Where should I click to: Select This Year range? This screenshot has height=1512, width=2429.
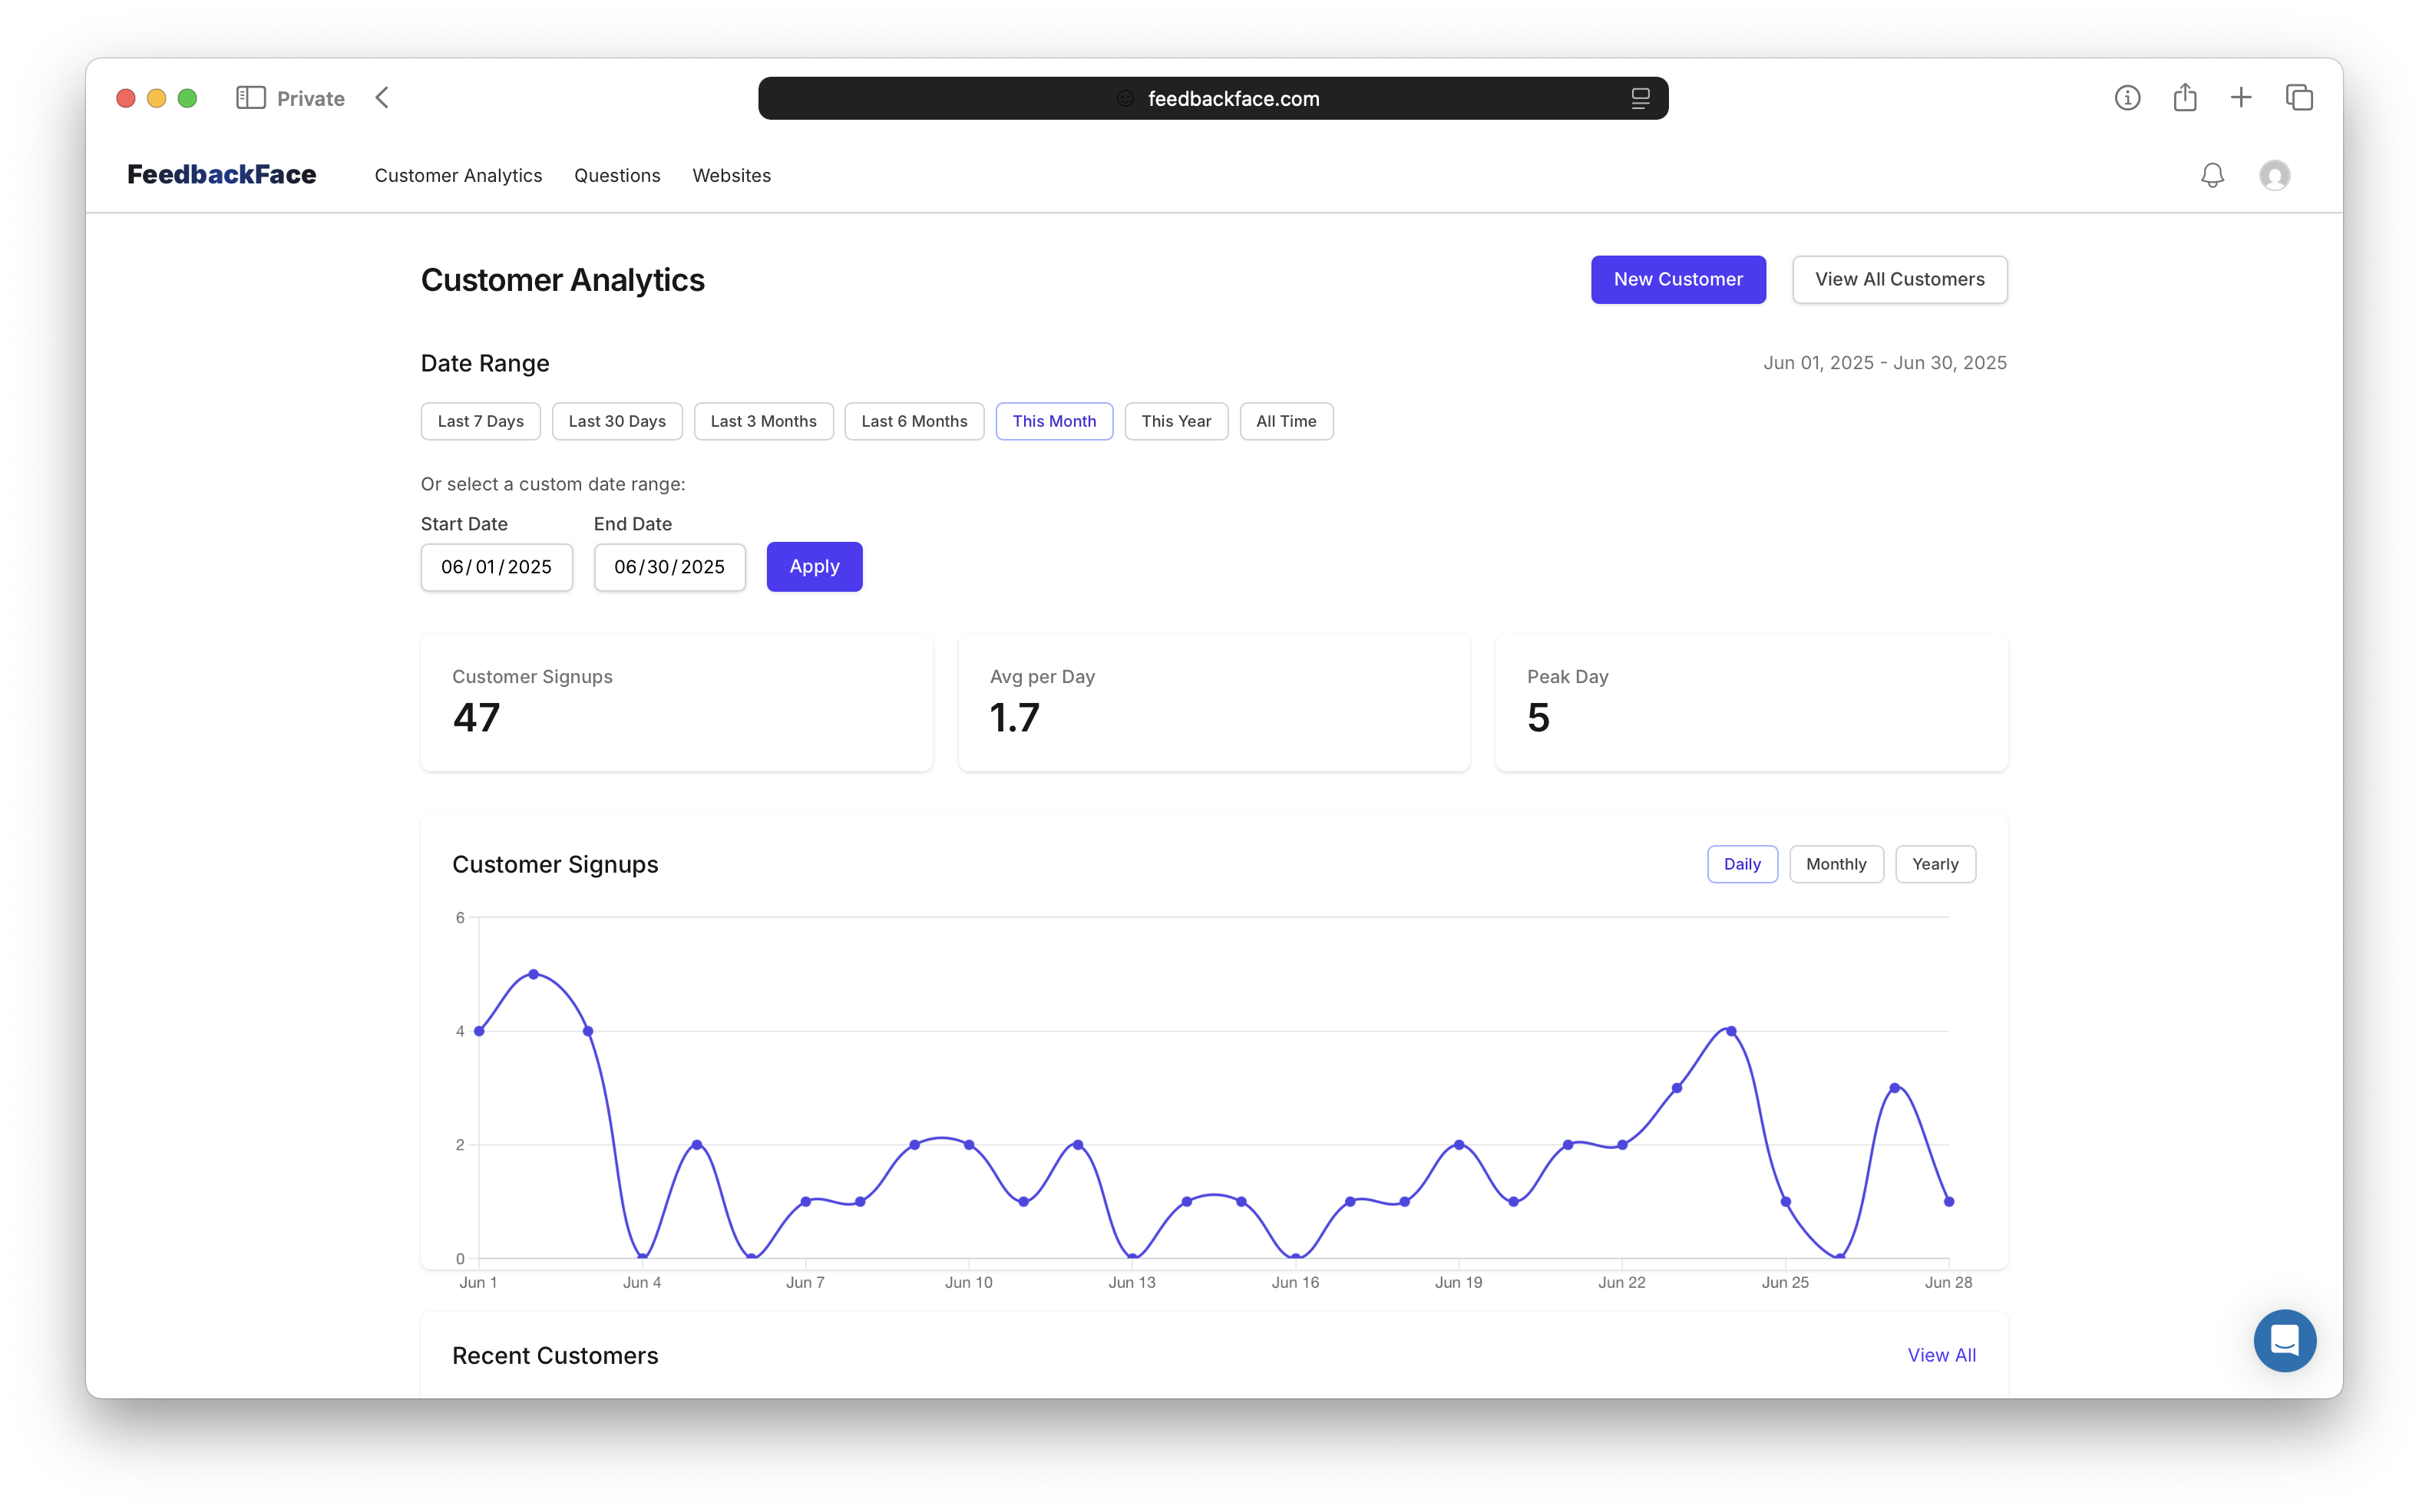(x=1176, y=421)
